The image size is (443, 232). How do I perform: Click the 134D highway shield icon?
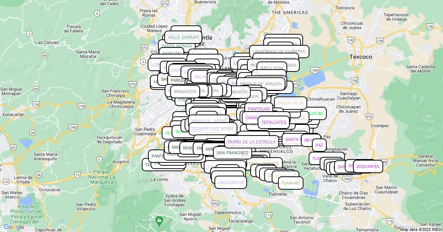coord(73,127)
